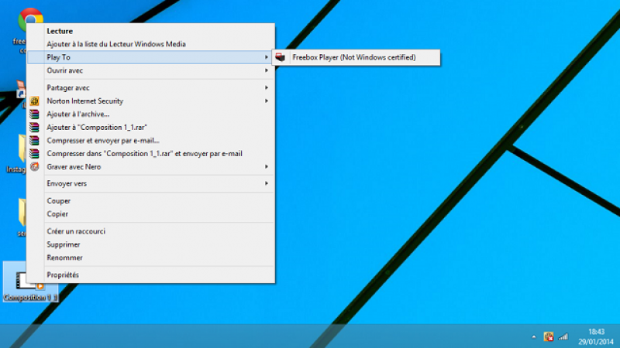620x348 pixels.
Task: Click the Norton tray icon in taskbar
Action: (x=548, y=336)
